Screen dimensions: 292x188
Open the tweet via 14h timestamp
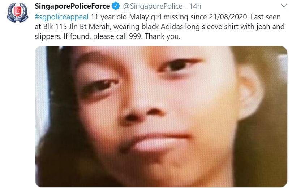(x=196, y=6)
